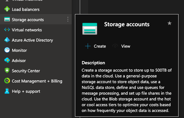Toggle the favorite star for Storage accounts
Screen dimensions: 184x118
tap(169, 23)
